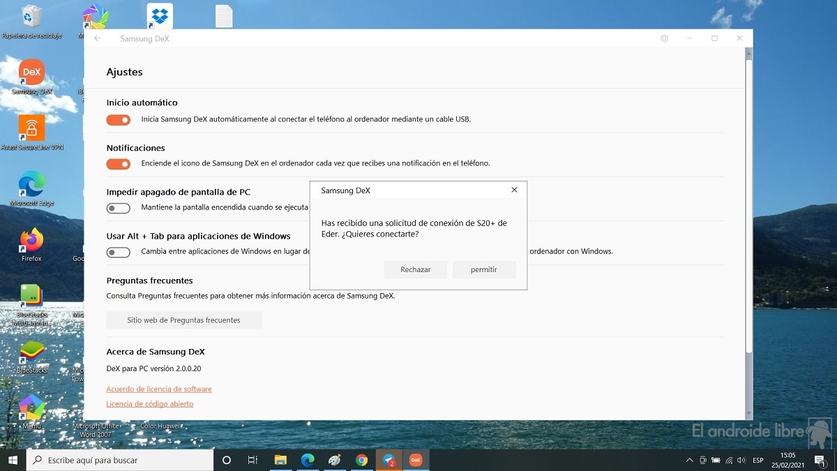Select the MEmu desktop shortcut
Viewport: 837px width, 471px height.
[31, 412]
